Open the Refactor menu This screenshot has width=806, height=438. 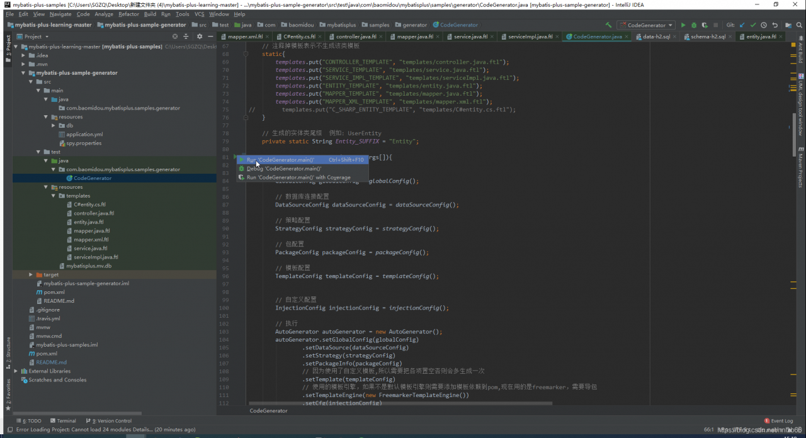(128, 14)
